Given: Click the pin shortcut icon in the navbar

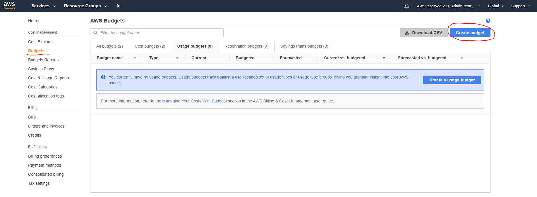Looking at the screenshot, I should 118,6.
